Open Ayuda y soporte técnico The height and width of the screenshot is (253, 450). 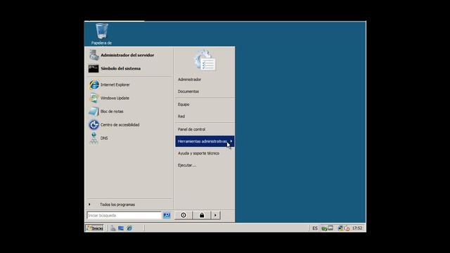click(205, 153)
